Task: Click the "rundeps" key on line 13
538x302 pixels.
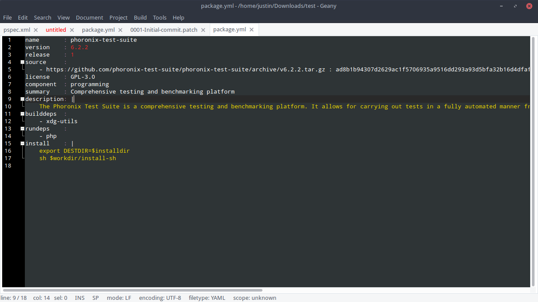Action: [37, 129]
